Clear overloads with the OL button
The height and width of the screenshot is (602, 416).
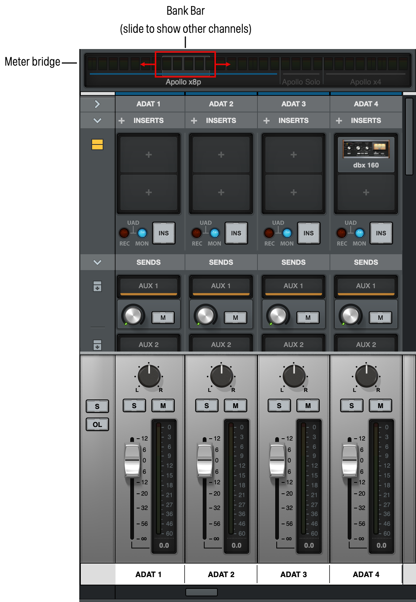pyautogui.click(x=97, y=424)
